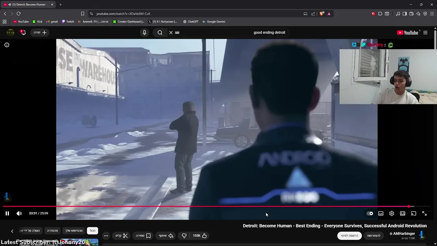This screenshot has height=246, width=437.
Task: Reload the current page
Action: pos(18,14)
